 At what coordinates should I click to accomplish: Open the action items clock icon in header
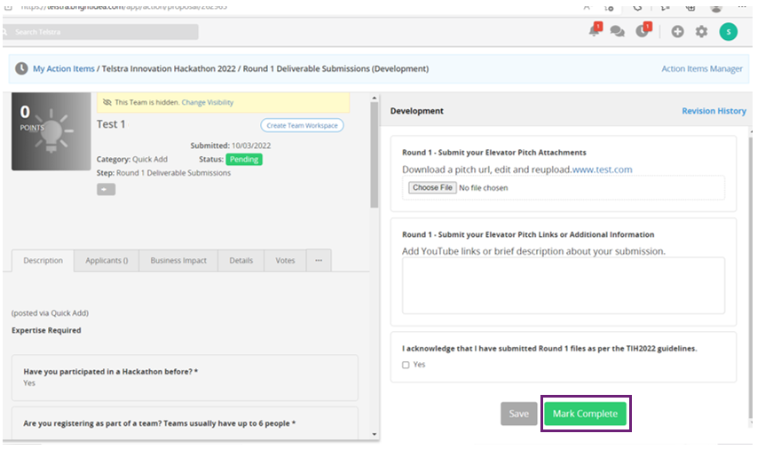[x=643, y=31]
